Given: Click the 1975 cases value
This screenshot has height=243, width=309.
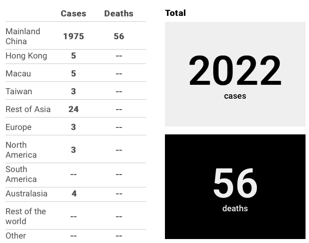Looking at the screenshot, I should tap(74, 36).
